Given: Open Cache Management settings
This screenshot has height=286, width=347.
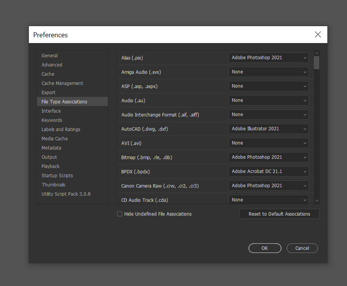Looking at the screenshot, I should [x=62, y=83].
